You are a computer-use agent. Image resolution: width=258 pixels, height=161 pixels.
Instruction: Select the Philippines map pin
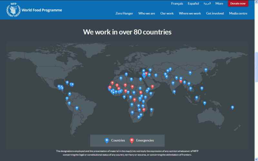[202, 88]
